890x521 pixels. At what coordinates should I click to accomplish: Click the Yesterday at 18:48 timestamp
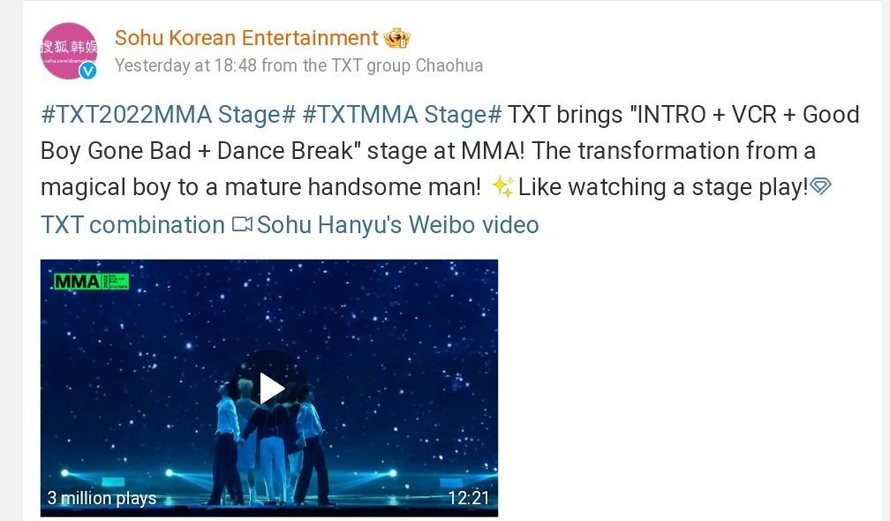tap(185, 65)
